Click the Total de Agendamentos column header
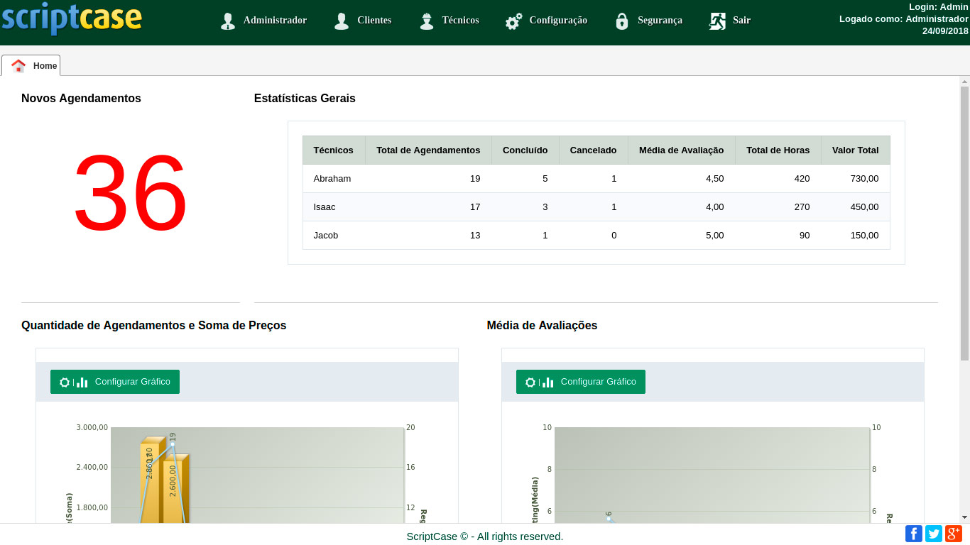The width and height of the screenshot is (970, 545). click(x=428, y=150)
